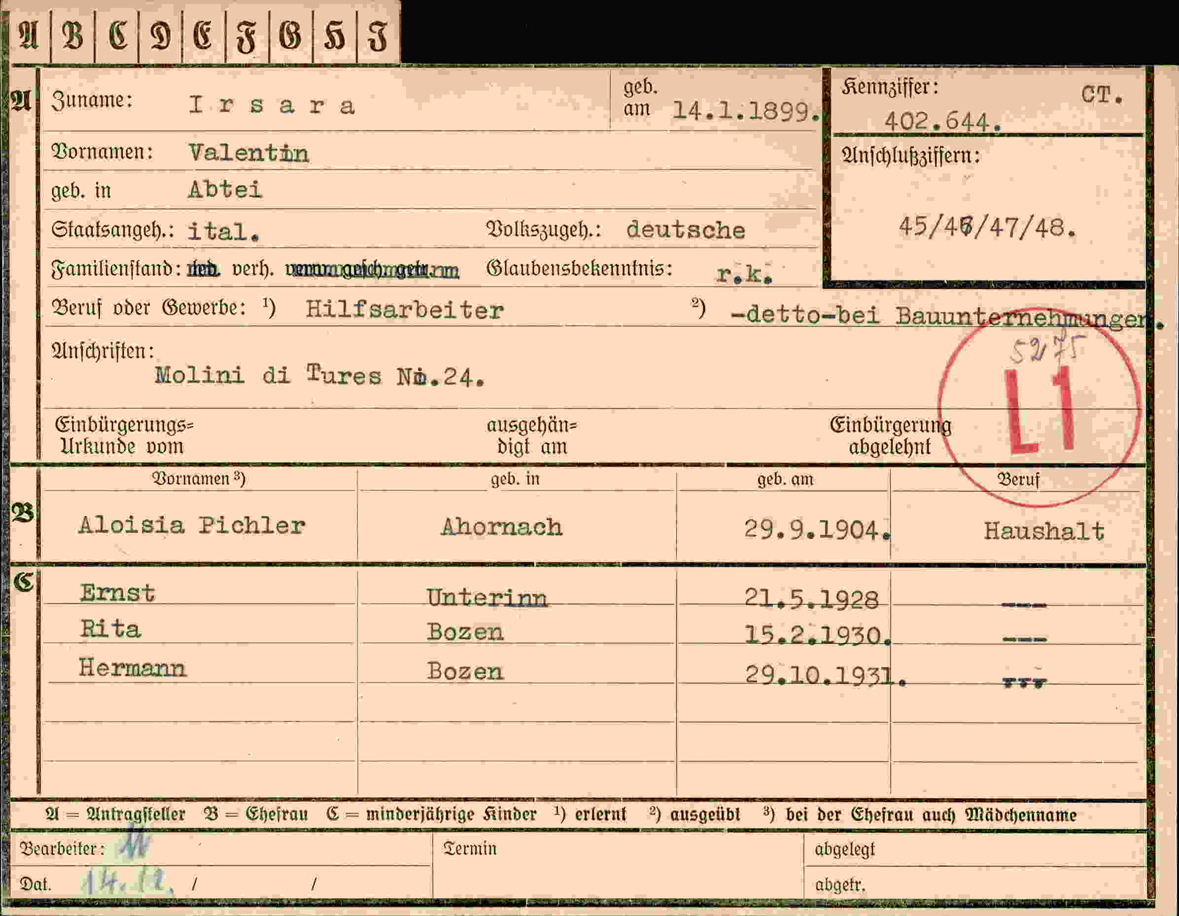Image resolution: width=1179 pixels, height=916 pixels.
Task: Click "Bozen" in Hermann's row
Action: [465, 671]
